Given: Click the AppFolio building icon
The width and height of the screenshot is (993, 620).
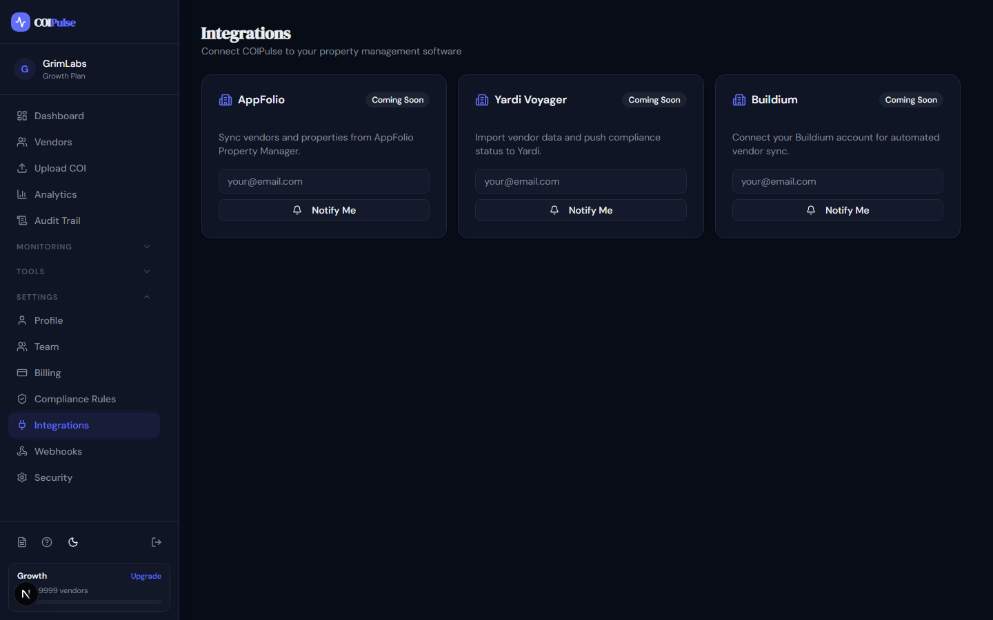Looking at the screenshot, I should [225, 100].
